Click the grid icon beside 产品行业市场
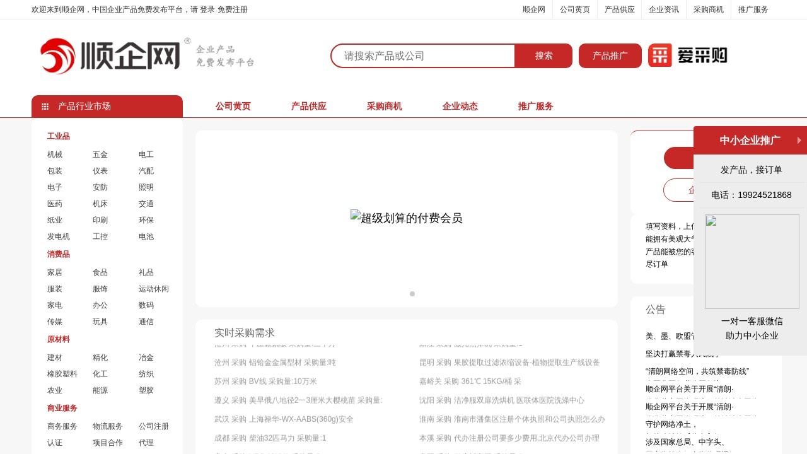807x454 pixels. pyautogui.click(x=45, y=106)
